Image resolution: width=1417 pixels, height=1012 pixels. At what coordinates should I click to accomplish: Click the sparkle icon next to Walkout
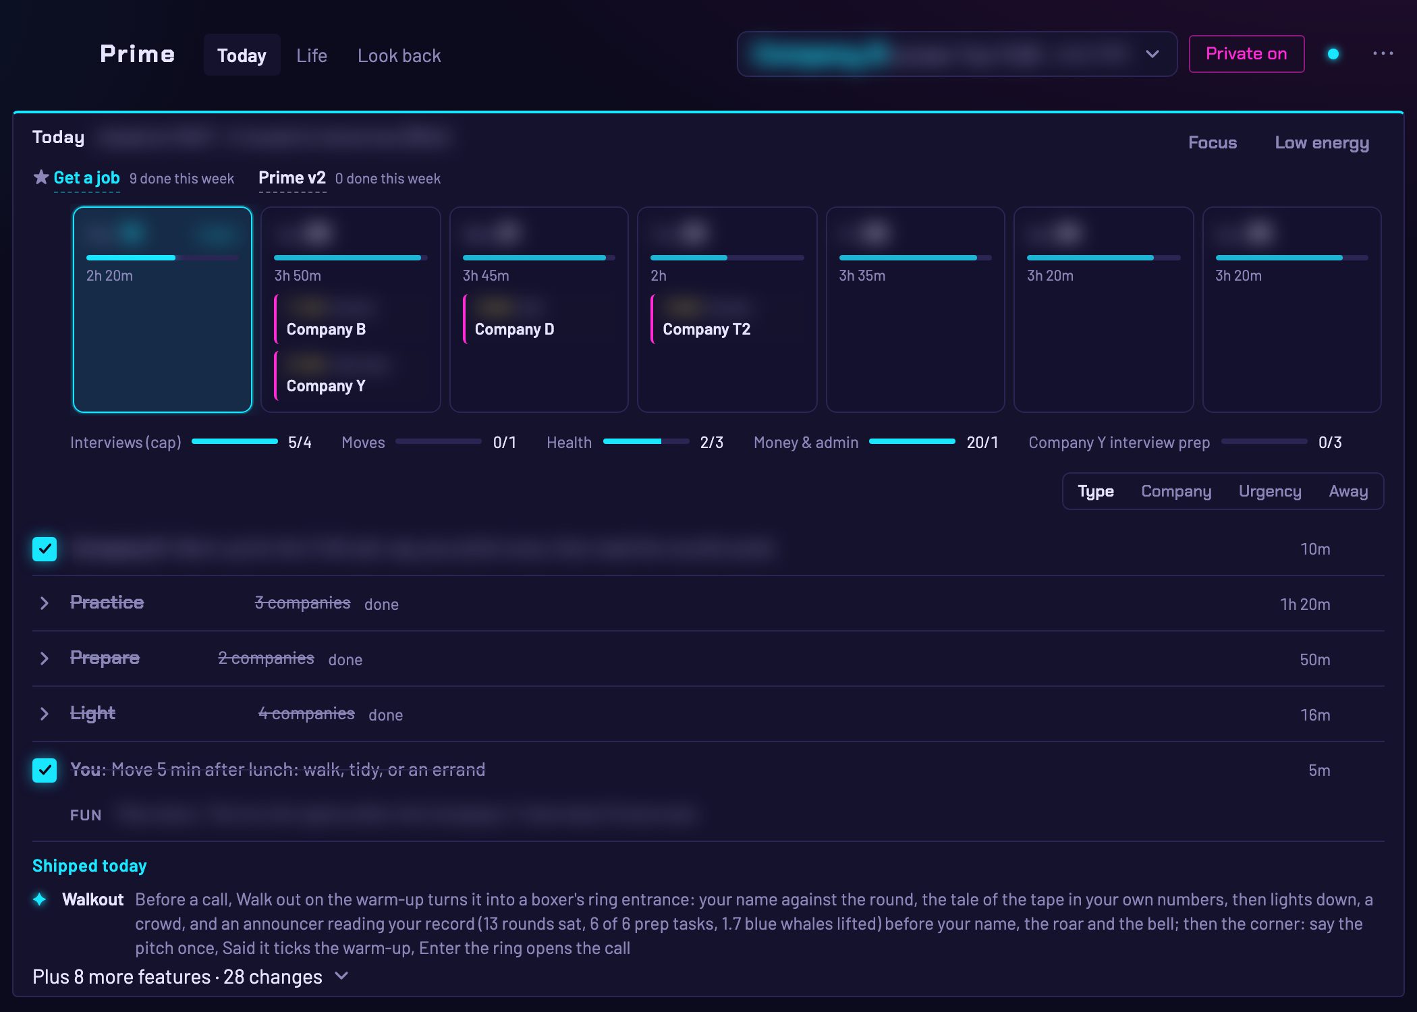tap(40, 899)
